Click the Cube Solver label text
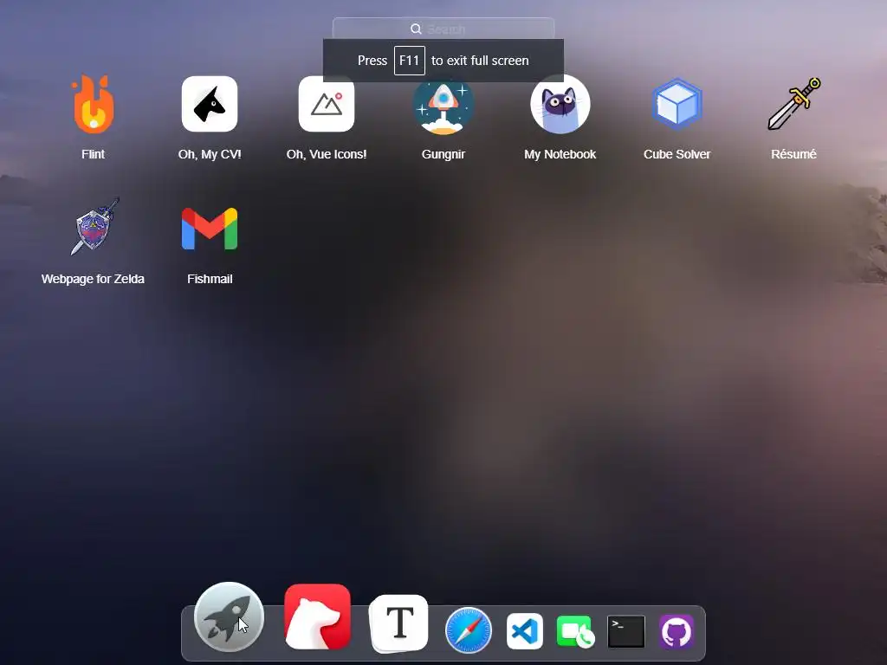 [677, 154]
